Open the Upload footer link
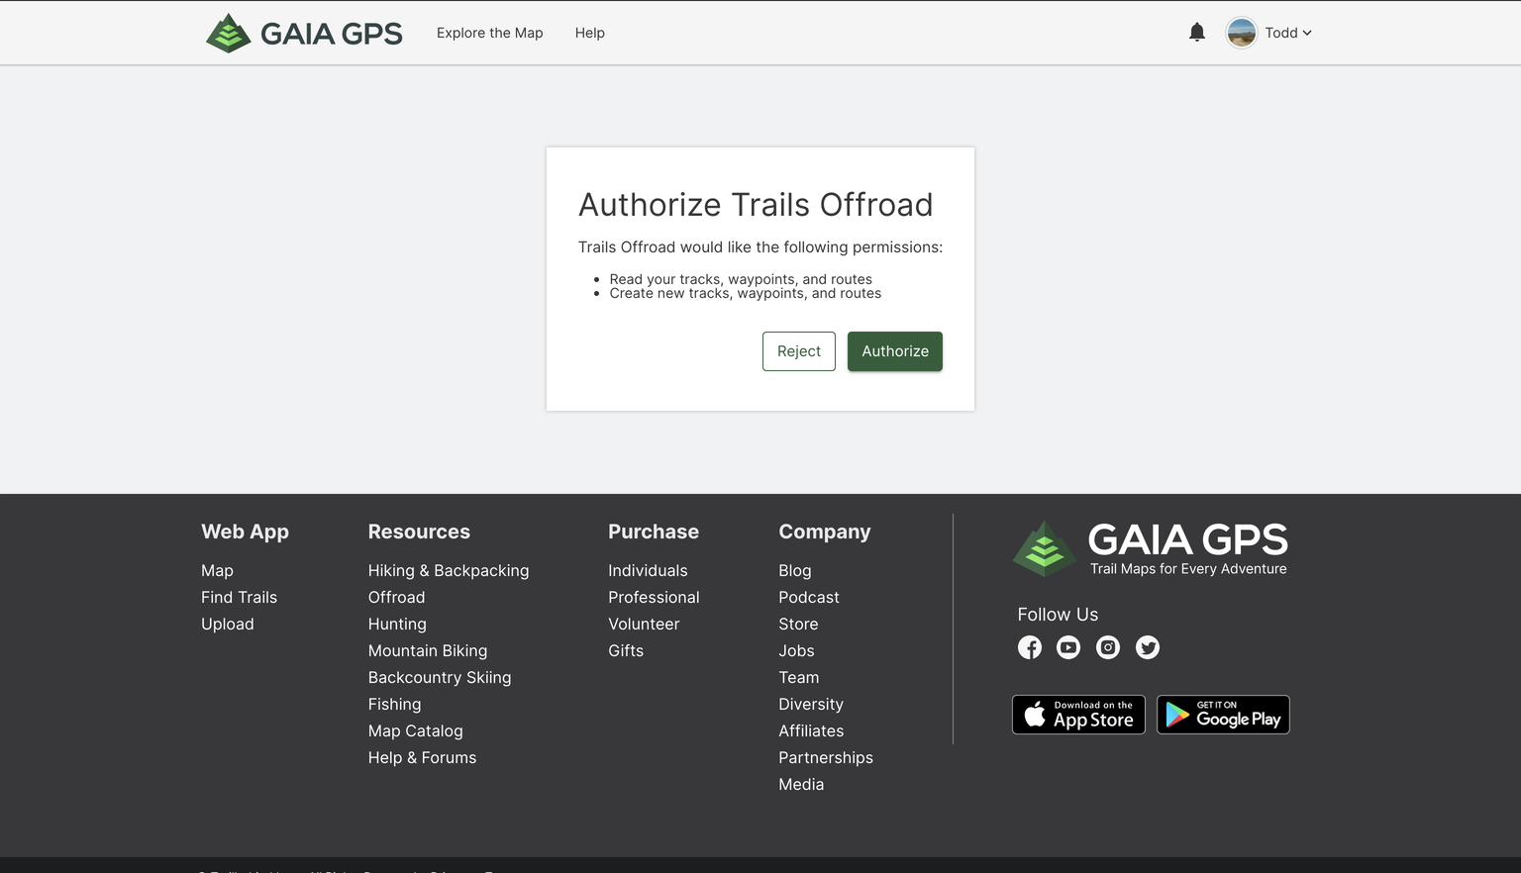The width and height of the screenshot is (1521, 873). (x=228, y=625)
